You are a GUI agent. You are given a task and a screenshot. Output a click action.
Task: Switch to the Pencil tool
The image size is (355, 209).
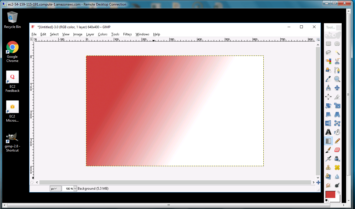(x=337, y=141)
